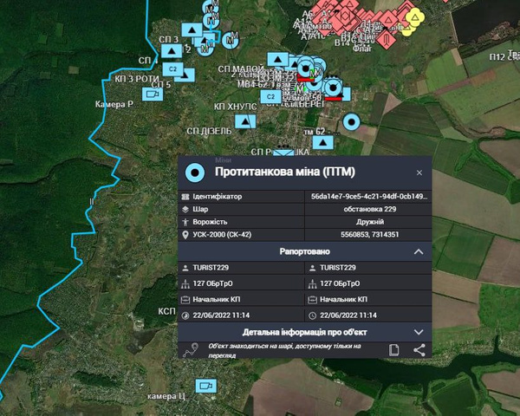The image size is (520, 416).
Task: Click the КСП map label
Action: [166, 311]
